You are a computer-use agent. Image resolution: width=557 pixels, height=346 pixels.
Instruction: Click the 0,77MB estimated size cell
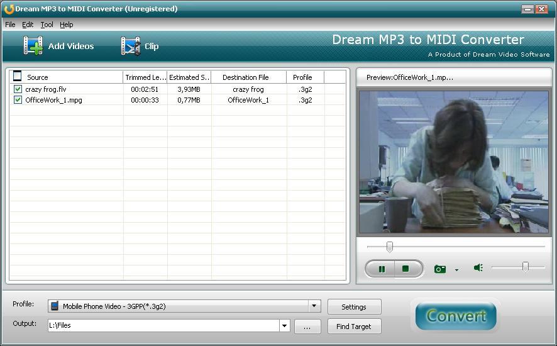pyautogui.click(x=189, y=100)
